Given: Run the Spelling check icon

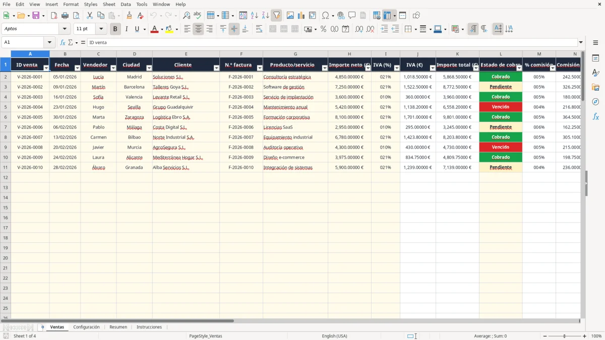Looking at the screenshot, I should [197, 16].
